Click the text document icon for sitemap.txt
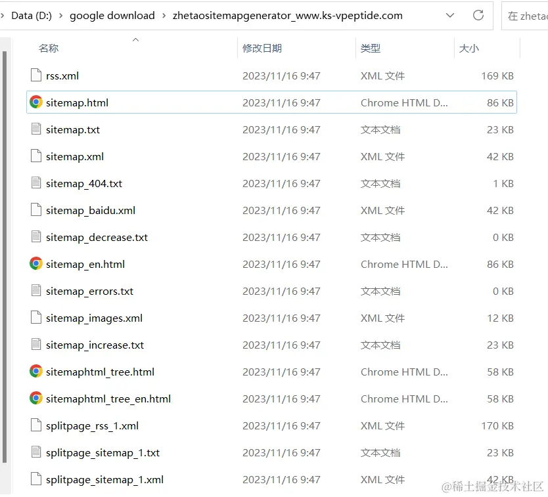The image size is (548, 497). tap(36, 129)
